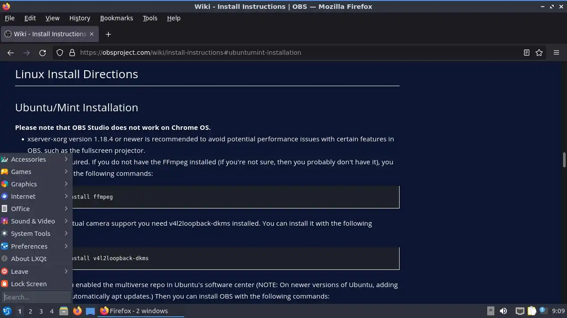The width and height of the screenshot is (567, 318).
Task: Open network connection tray icon
Action: tap(520, 311)
